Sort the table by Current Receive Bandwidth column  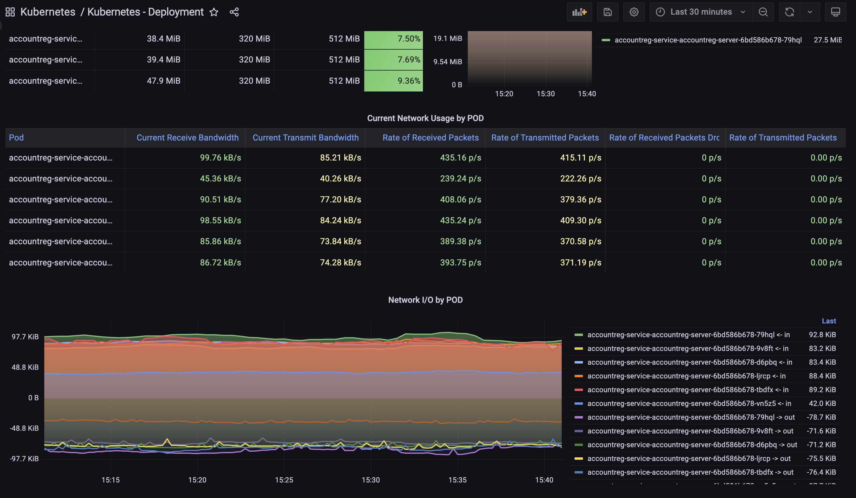(x=187, y=138)
